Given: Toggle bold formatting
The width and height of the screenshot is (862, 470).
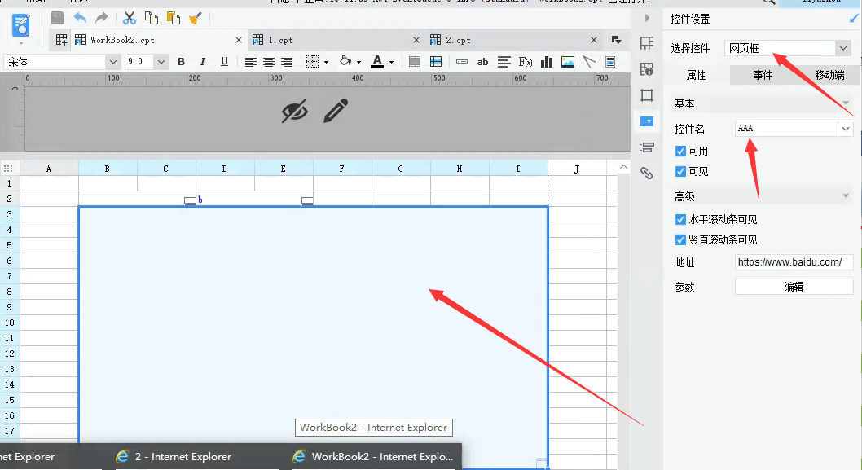Looking at the screenshot, I should click(181, 62).
